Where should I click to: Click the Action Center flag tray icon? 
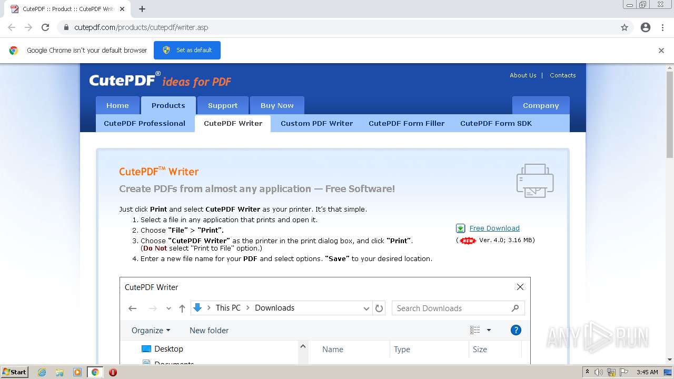(623, 372)
